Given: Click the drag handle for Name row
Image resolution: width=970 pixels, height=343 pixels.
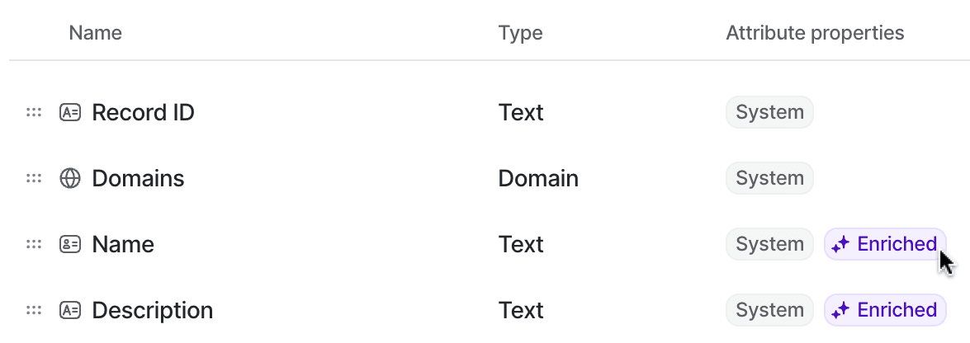Looking at the screenshot, I should click(x=33, y=245).
